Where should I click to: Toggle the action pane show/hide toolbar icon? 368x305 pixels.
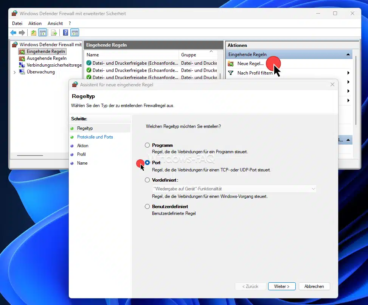pyautogui.click(x=75, y=33)
